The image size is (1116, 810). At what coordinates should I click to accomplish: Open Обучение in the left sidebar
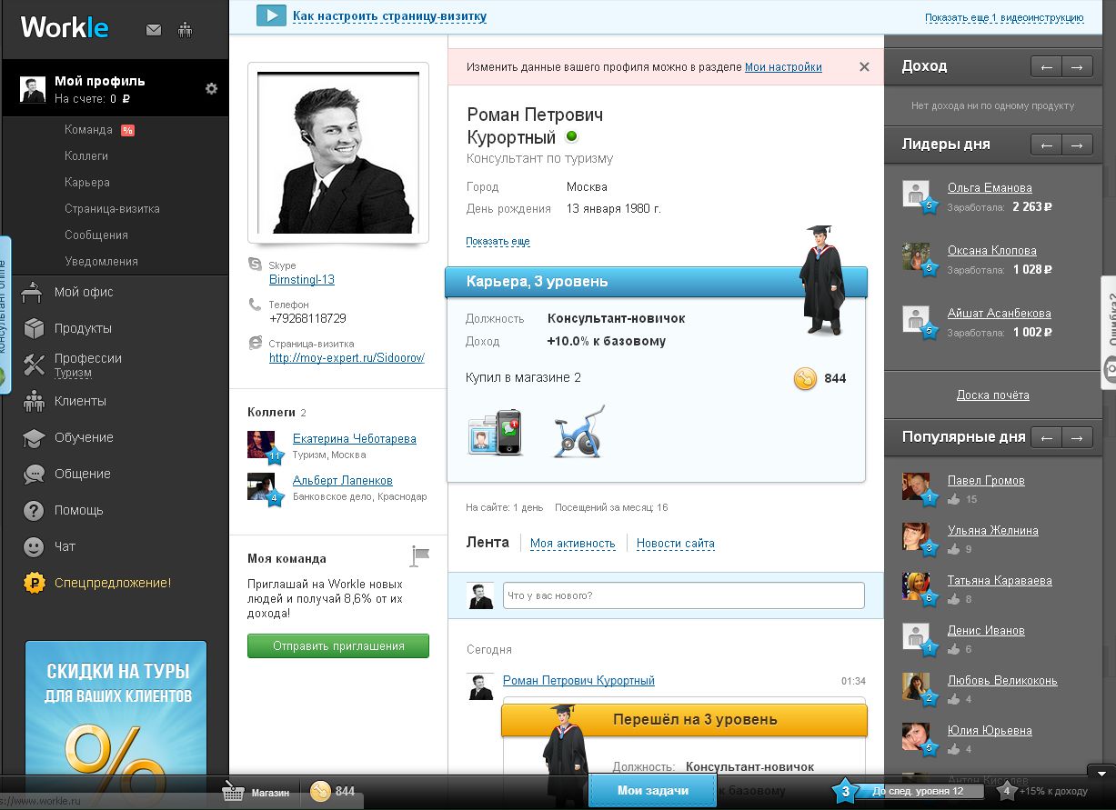84,437
